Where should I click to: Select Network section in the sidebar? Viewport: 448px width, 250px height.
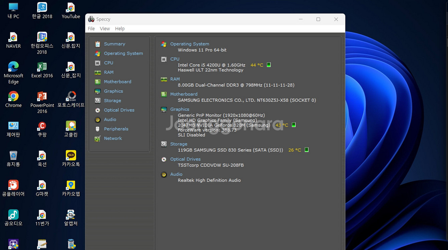[x=113, y=138]
